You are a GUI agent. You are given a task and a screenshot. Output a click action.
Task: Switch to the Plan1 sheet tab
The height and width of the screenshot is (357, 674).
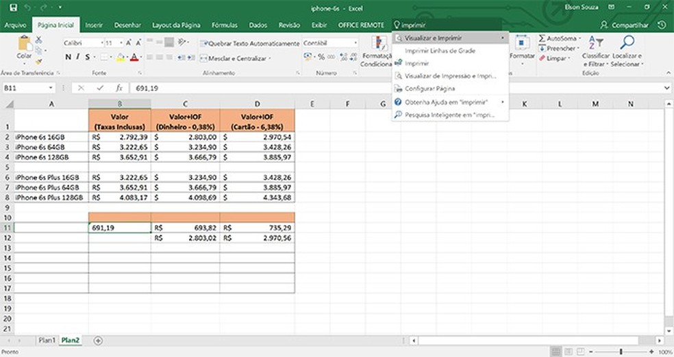pos(47,340)
